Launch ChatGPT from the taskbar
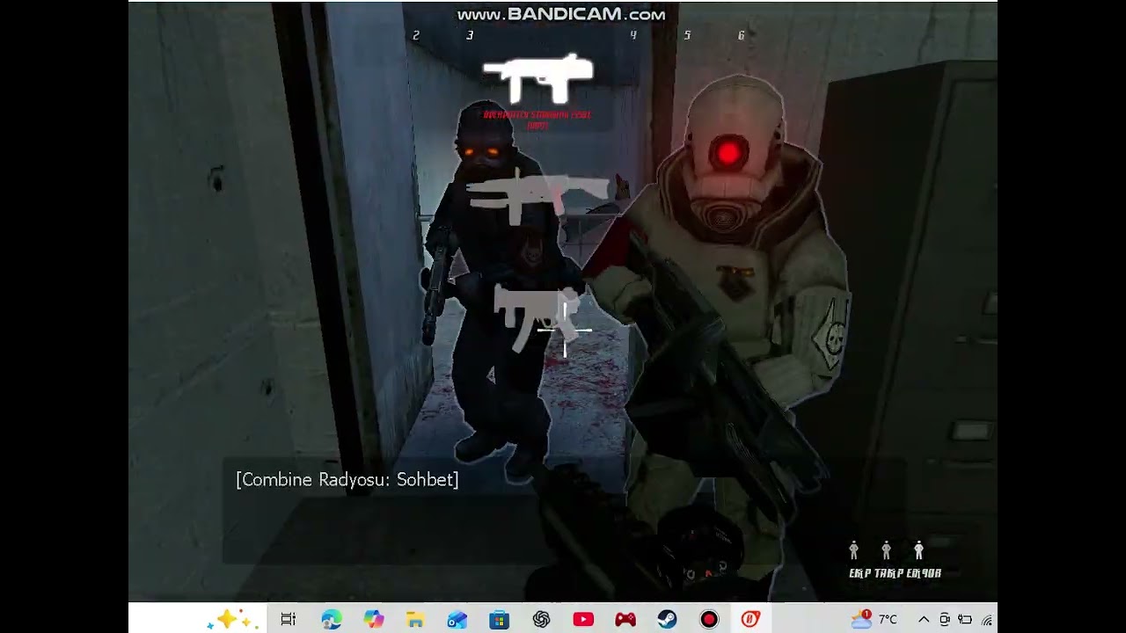Viewport: 1126px width, 633px height. click(541, 620)
